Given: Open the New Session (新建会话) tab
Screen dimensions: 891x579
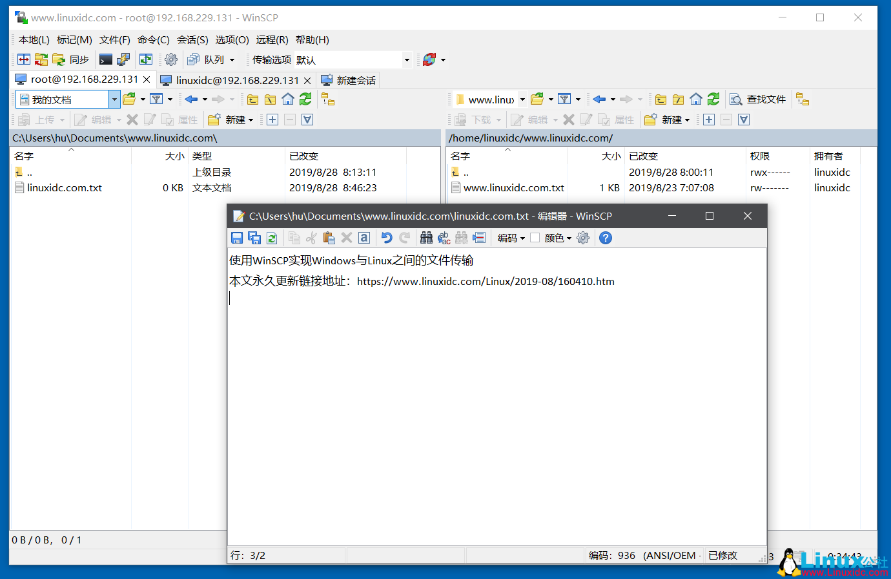Looking at the screenshot, I should [349, 80].
